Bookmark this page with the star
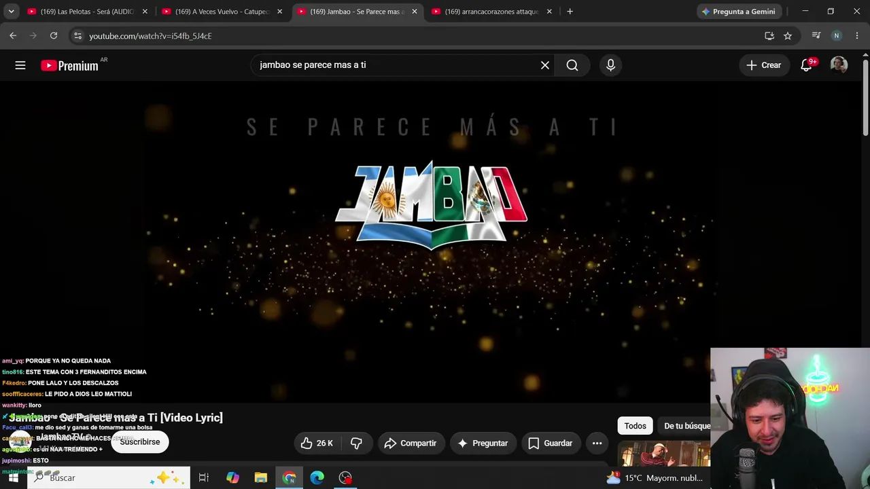This screenshot has height=489, width=870. tap(788, 36)
